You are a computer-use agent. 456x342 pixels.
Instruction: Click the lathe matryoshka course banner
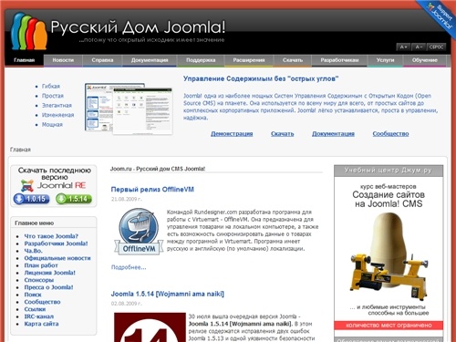click(389, 249)
